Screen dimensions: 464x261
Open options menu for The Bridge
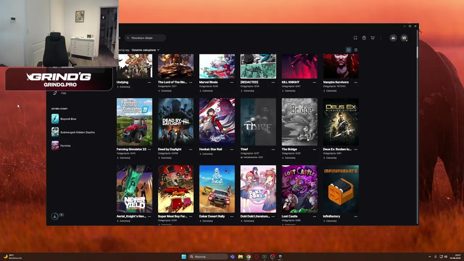click(314, 149)
